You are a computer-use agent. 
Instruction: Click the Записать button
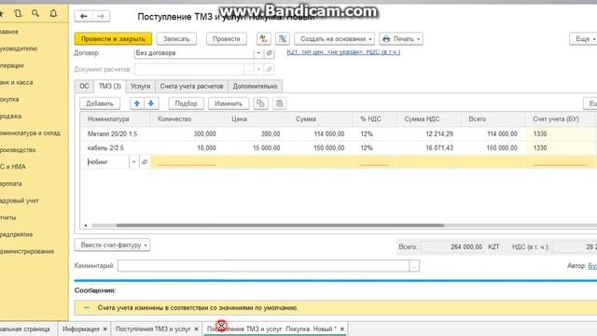[x=176, y=39]
